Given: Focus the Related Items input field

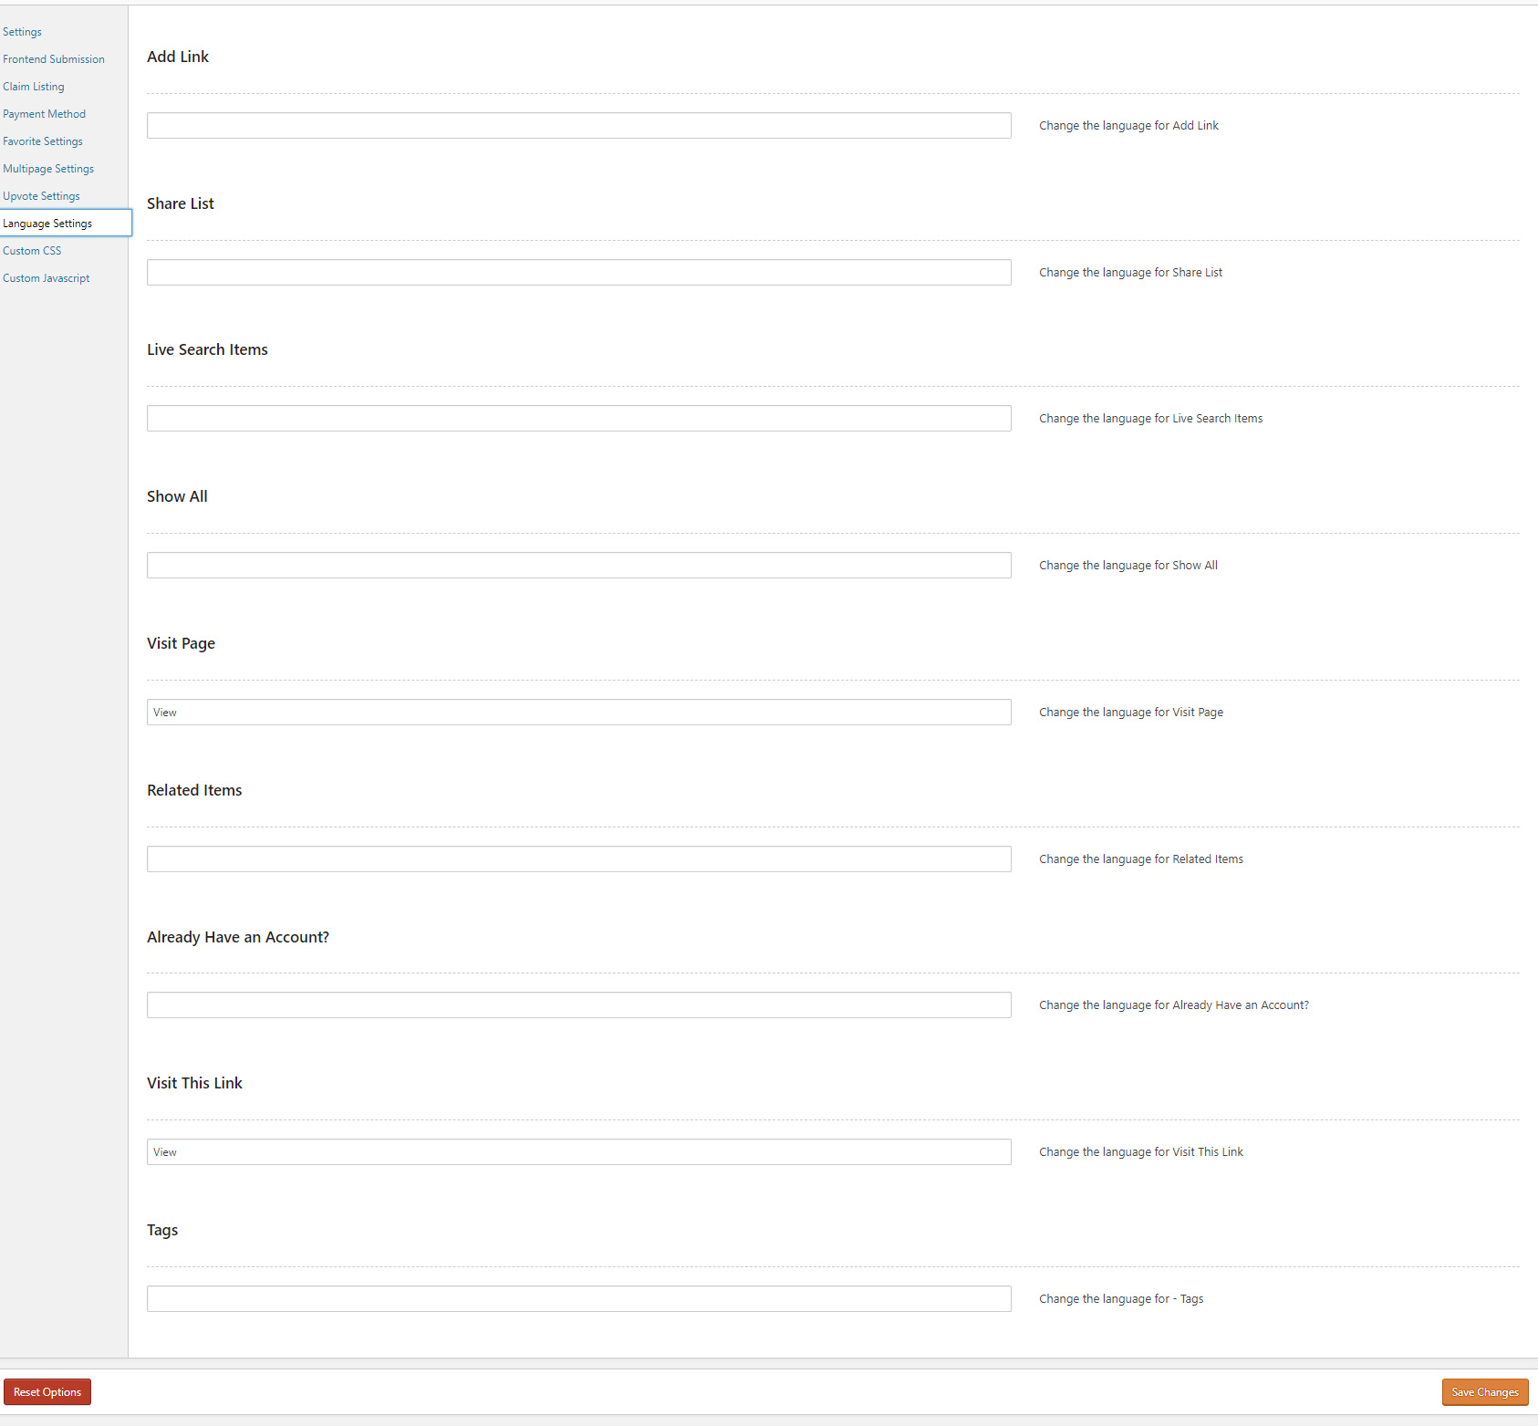Looking at the screenshot, I should click(578, 859).
